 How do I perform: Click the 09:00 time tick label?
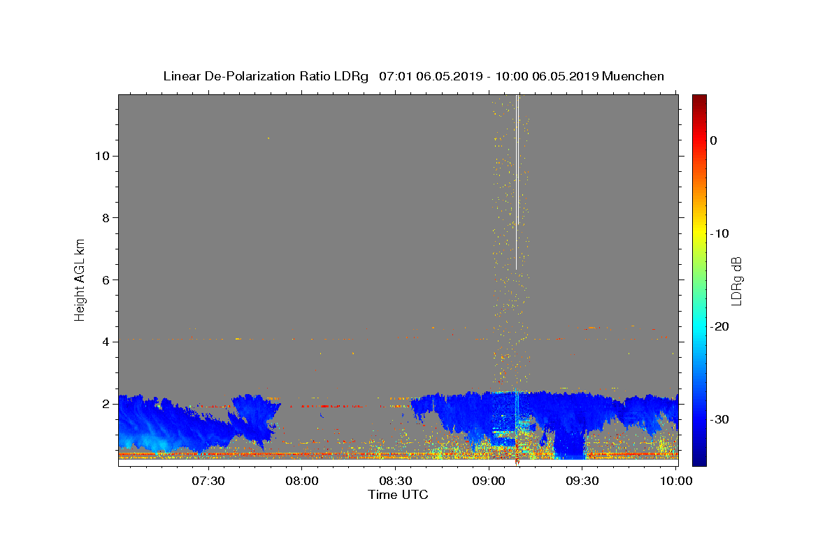click(x=489, y=481)
